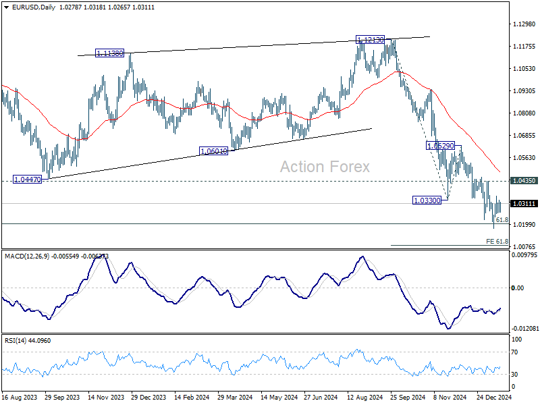The width and height of the screenshot is (540, 405).
Task: Click the 1.04350 level tag on price axis
Action: pos(524,180)
